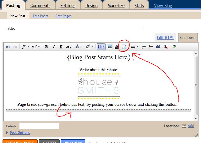Image resolution: width=201 pixels, height=143 pixels.
Task: Switch the editor to Compose mode
Action: coord(188,37)
